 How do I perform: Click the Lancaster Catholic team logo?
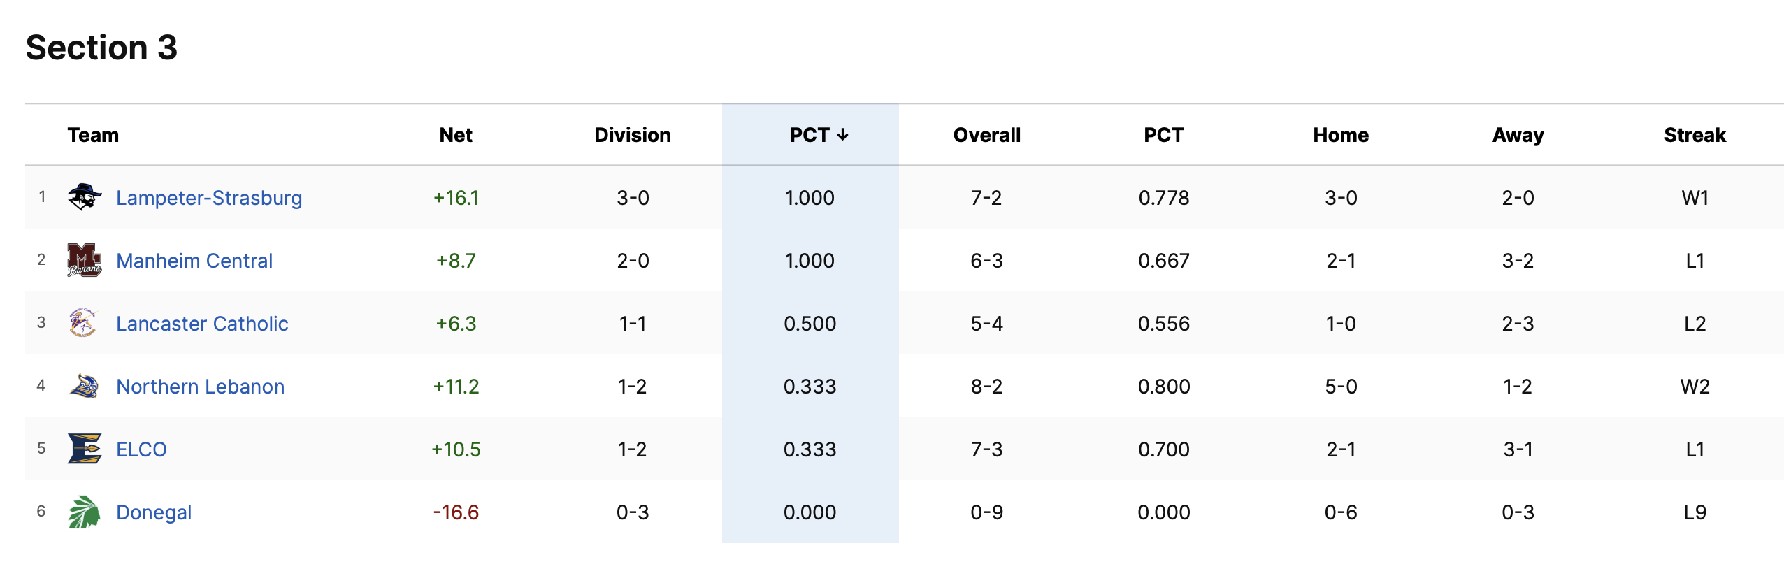[84, 323]
